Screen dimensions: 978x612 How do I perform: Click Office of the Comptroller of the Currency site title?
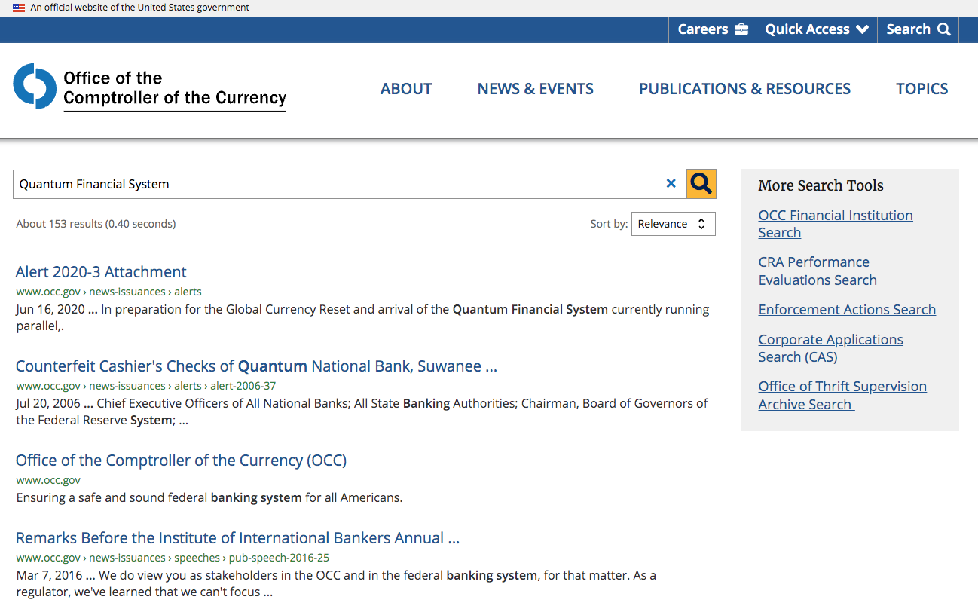(175, 88)
